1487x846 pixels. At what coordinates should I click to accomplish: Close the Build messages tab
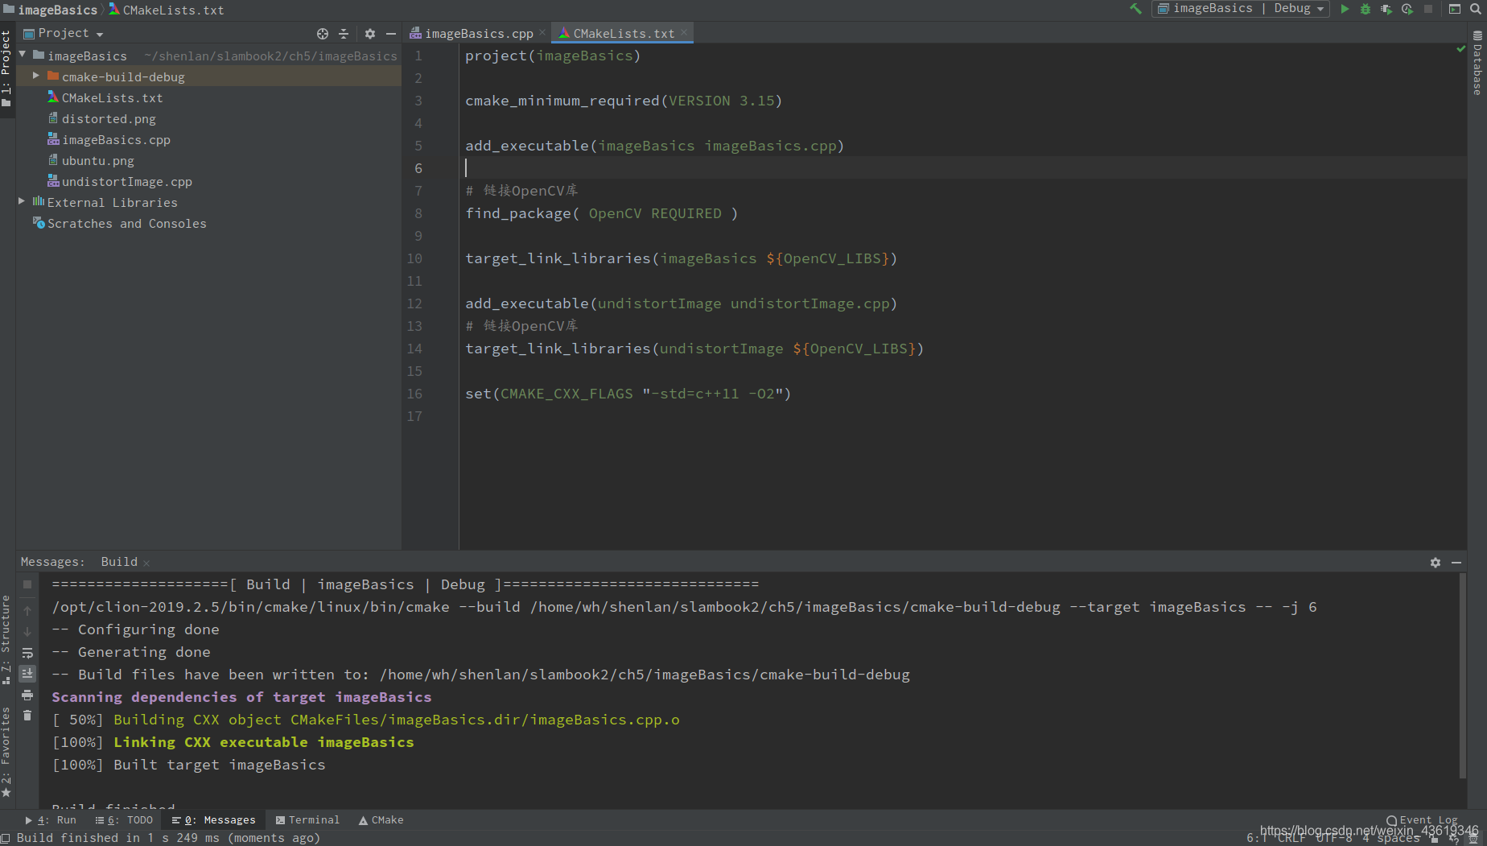146,563
